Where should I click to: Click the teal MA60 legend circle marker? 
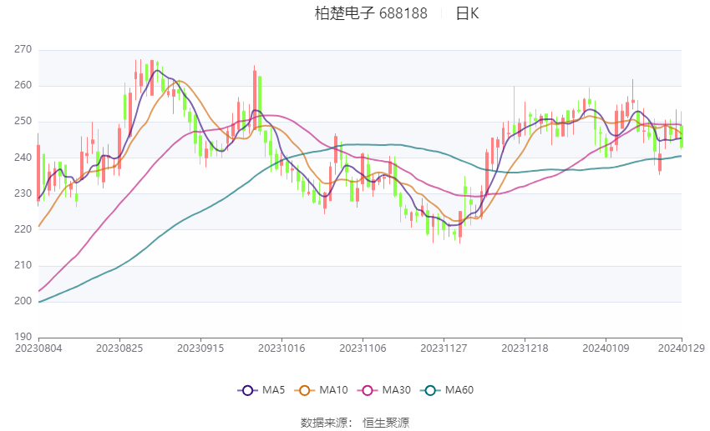pyautogui.click(x=432, y=390)
